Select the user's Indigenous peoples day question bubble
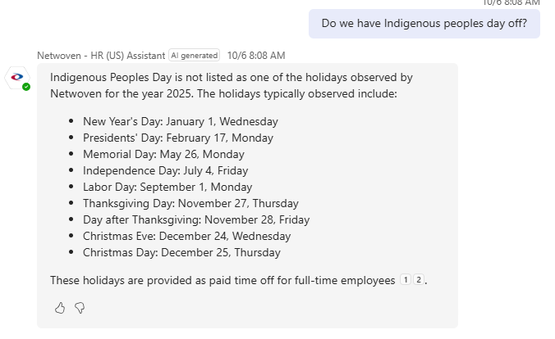 424,23
